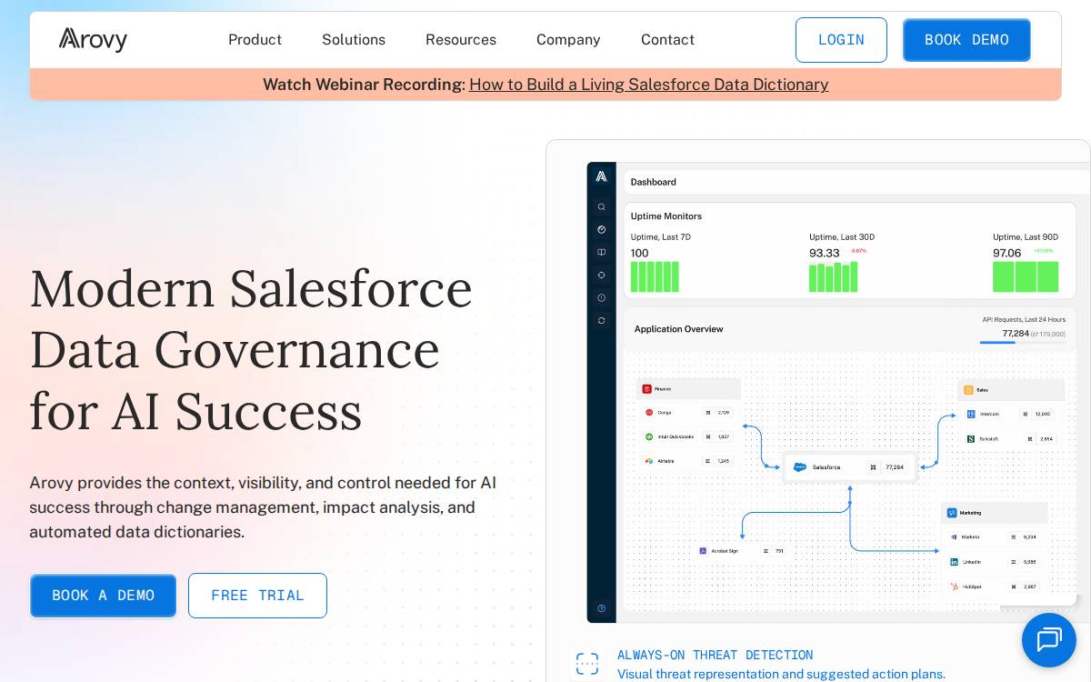Select the gauge dashboard icon in sidebar
Screen dimensions: 1091x682
coord(601,230)
